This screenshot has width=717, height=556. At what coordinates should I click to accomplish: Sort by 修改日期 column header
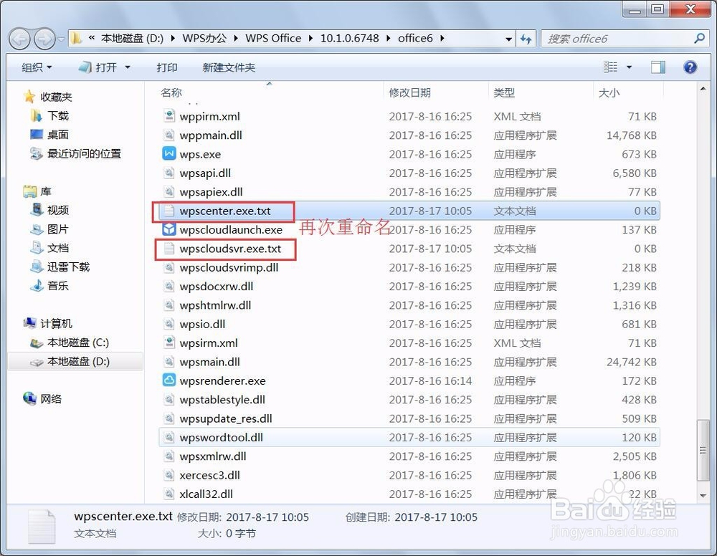(410, 92)
